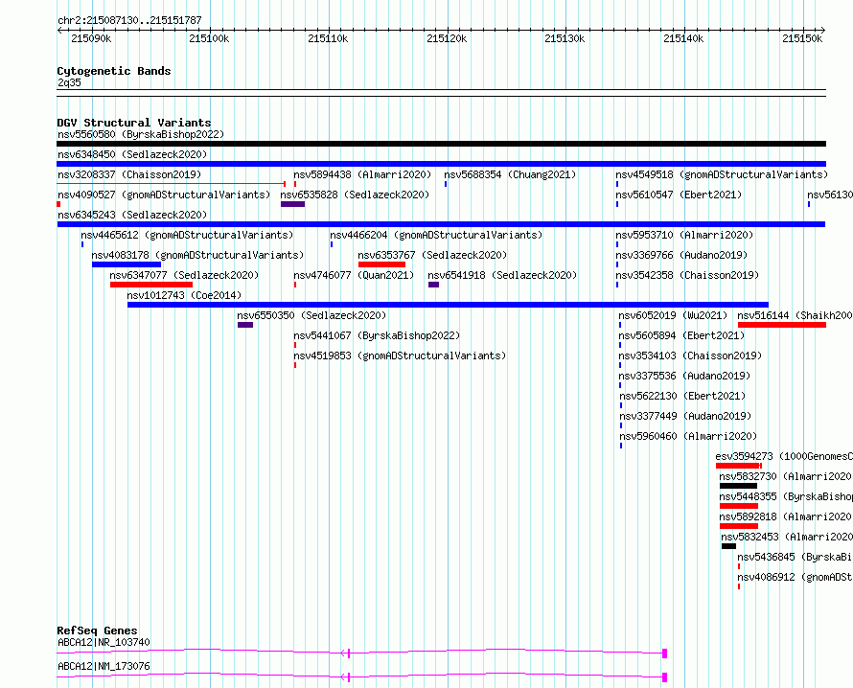Select the blue nsv6348450 Sedlazeck2020 variant bar

441,164
